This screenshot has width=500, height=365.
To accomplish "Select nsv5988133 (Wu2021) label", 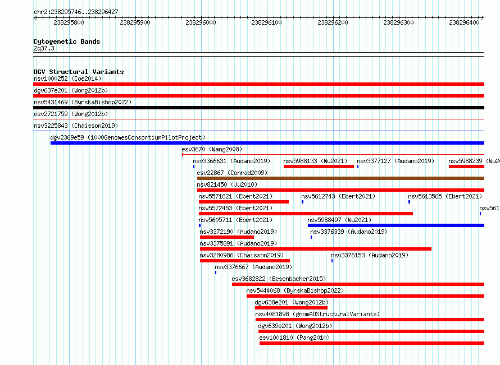I will [x=315, y=161].
